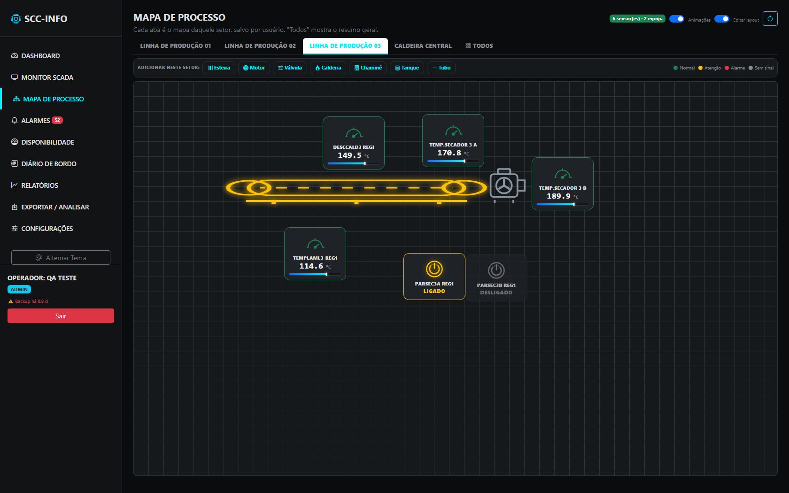Viewport: 789px width, 493px height.
Task: Add a Chaminé to this sector
Action: 368,68
